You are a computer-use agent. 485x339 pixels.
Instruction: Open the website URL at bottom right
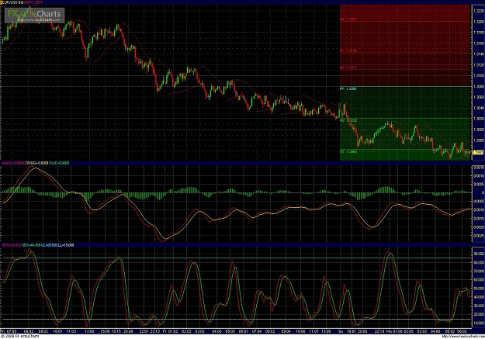click(x=465, y=337)
